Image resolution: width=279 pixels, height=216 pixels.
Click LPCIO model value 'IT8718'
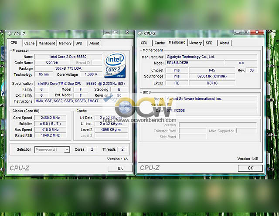pos(212,83)
